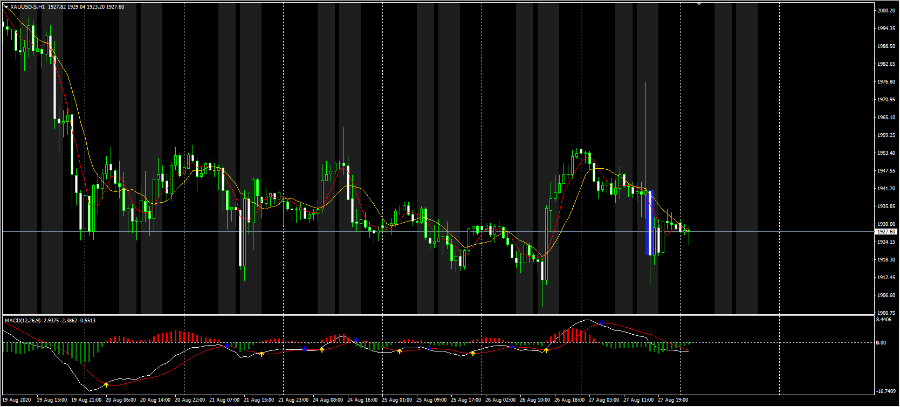The image size is (900, 407).
Task: Click the 1918.30 price scale label
Action: point(886,260)
